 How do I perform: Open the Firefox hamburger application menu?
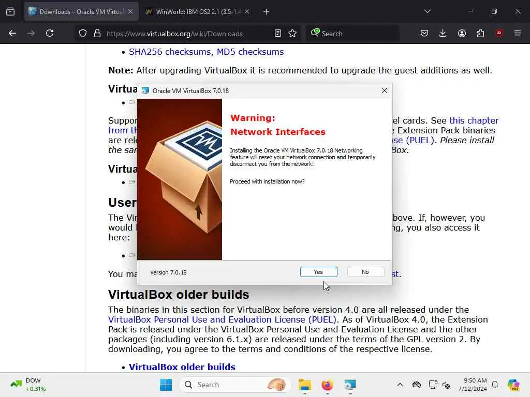point(518,33)
